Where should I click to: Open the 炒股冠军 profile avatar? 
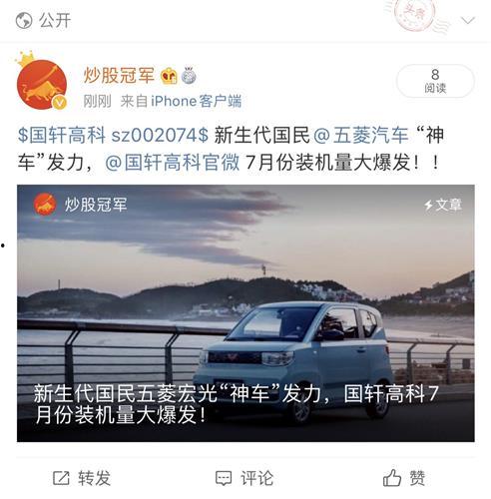(41, 83)
